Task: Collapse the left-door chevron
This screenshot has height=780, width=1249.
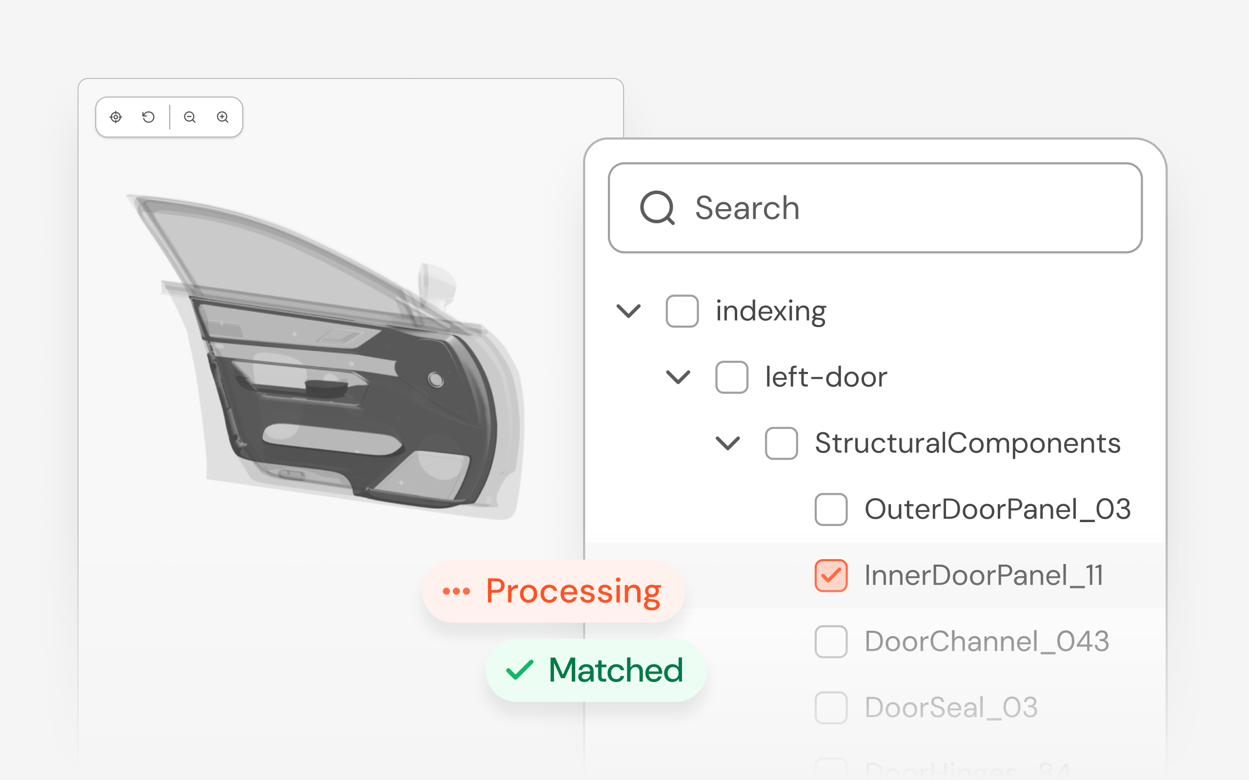Action: [x=678, y=377]
